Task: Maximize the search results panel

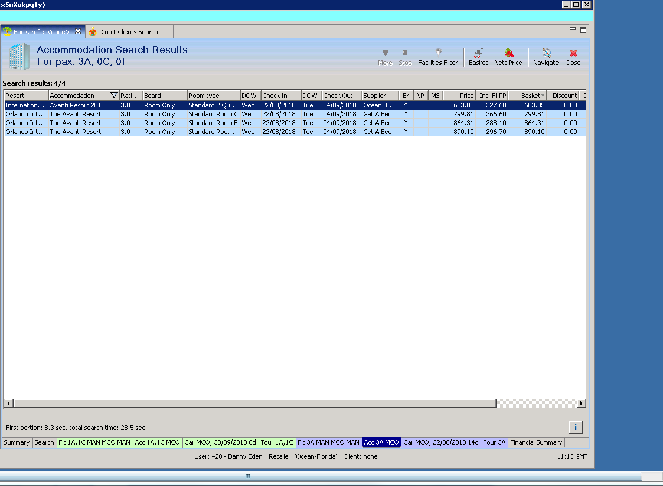Action: coord(583,30)
